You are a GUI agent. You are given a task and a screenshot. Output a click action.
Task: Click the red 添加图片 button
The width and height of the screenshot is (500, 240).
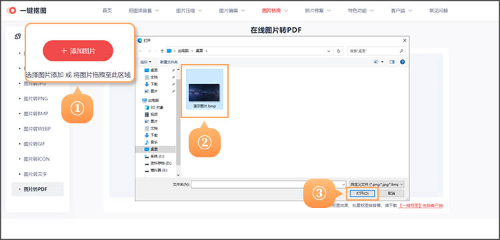[78, 51]
